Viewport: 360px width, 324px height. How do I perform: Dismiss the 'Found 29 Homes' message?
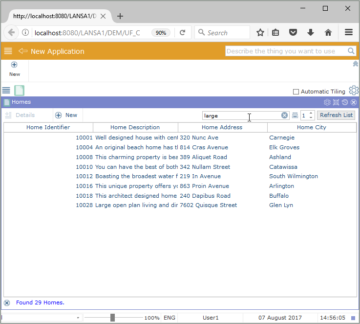click(7, 303)
